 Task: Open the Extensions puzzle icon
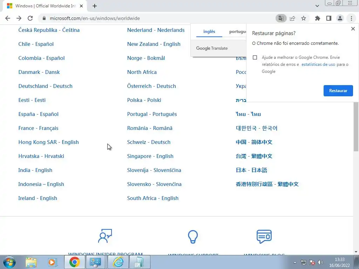tap(317, 18)
